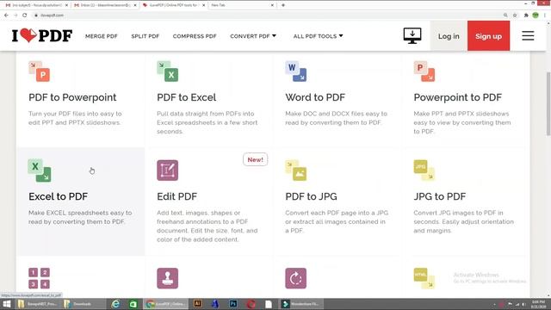Go back in browser history
Image resolution: width=551 pixels, height=310 pixels.
click(x=6, y=15)
